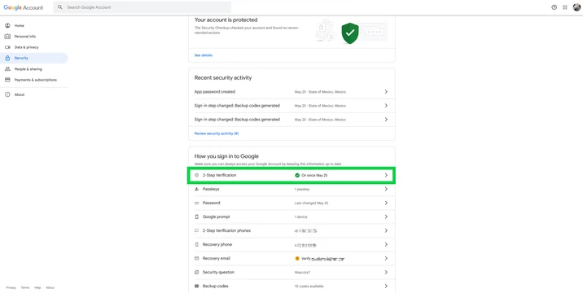Click the 1 passkey value text
Image resolution: width=583 pixels, height=293 pixels.
click(x=302, y=190)
